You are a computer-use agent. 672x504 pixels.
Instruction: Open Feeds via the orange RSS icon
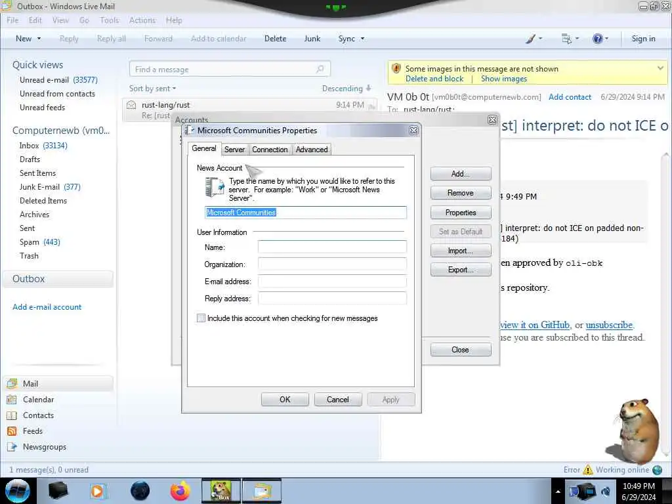(12, 431)
